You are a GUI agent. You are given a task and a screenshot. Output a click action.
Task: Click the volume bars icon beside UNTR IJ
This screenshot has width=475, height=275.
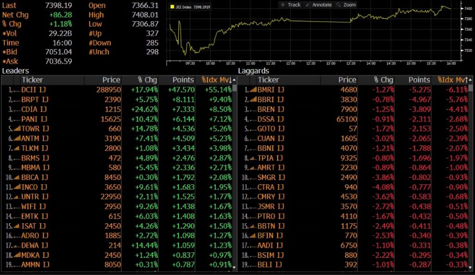tap(17, 197)
